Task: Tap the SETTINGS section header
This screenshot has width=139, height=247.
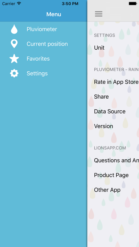Action: click(105, 35)
